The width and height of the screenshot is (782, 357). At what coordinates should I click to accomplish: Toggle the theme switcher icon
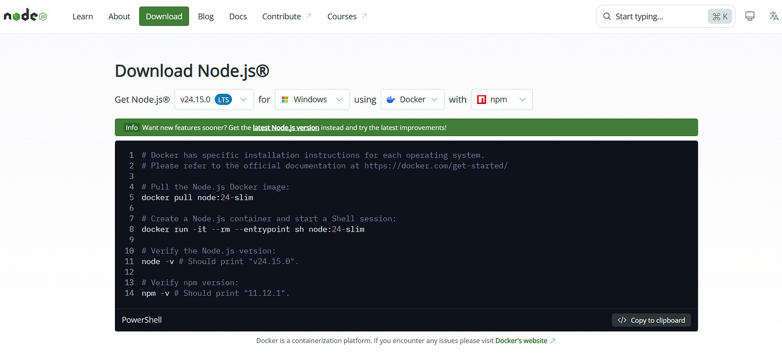[750, 17]
